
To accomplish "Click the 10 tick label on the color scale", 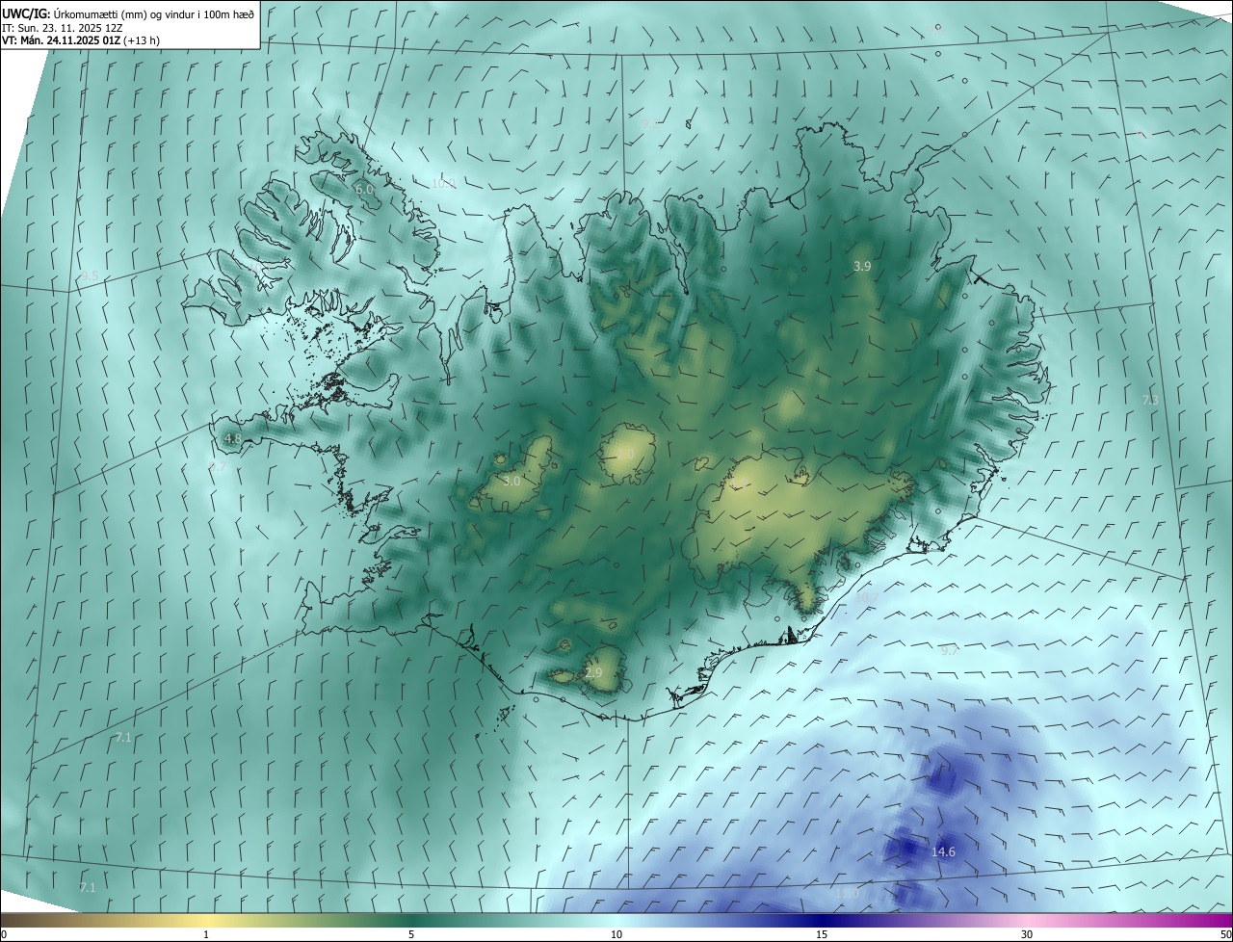I will coord(616,934).
